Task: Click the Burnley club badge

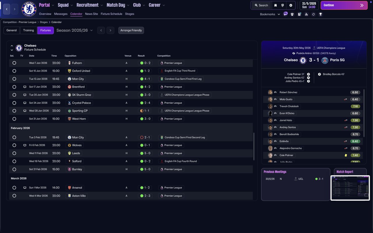Action: [69, 169]
